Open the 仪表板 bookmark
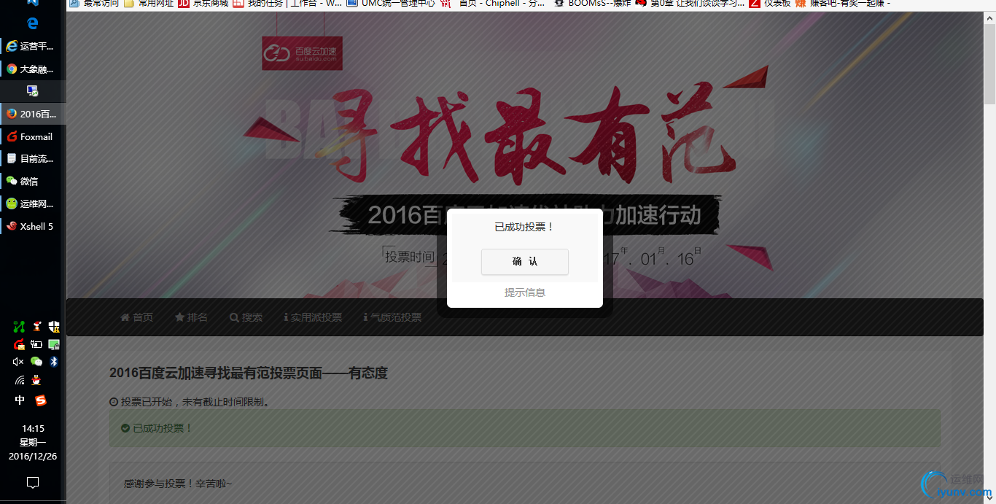Image resolution: width=996 pixels, height=504 pixels. point(771,4)
